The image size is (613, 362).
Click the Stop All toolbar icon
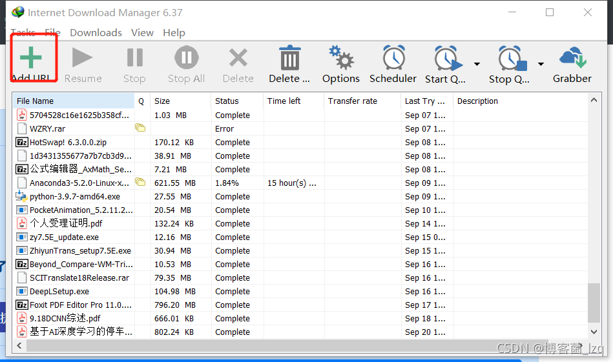(x=187, y=57)
